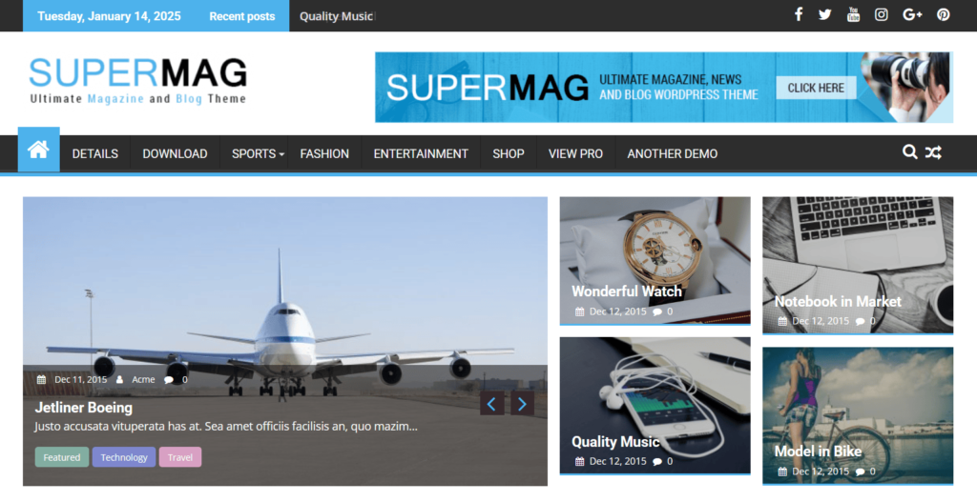
Task: Click the Featured category tag
Action: 62,457
